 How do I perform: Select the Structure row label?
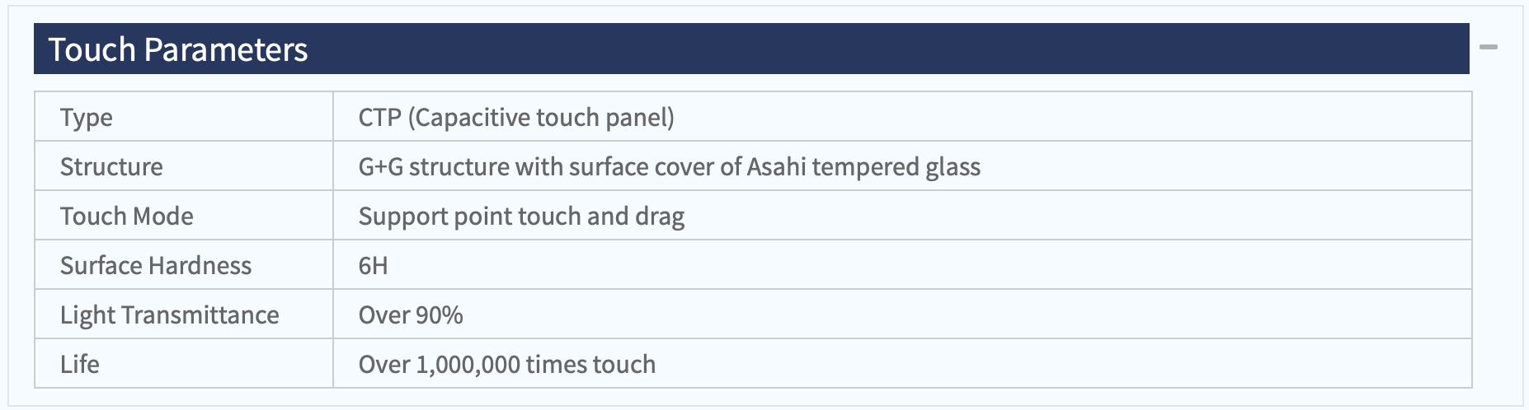(111, 166)
